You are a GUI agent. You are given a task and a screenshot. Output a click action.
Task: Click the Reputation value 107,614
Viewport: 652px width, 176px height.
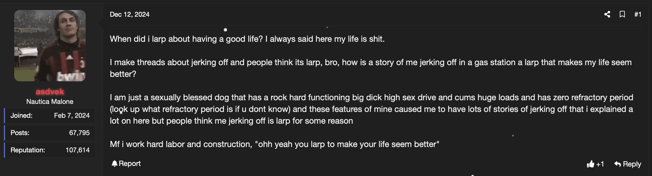click(x=78, y=150)
